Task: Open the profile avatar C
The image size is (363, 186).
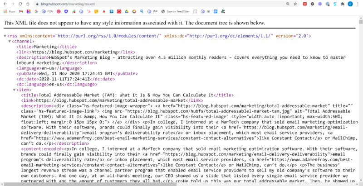Action: [x=350, y=4]
